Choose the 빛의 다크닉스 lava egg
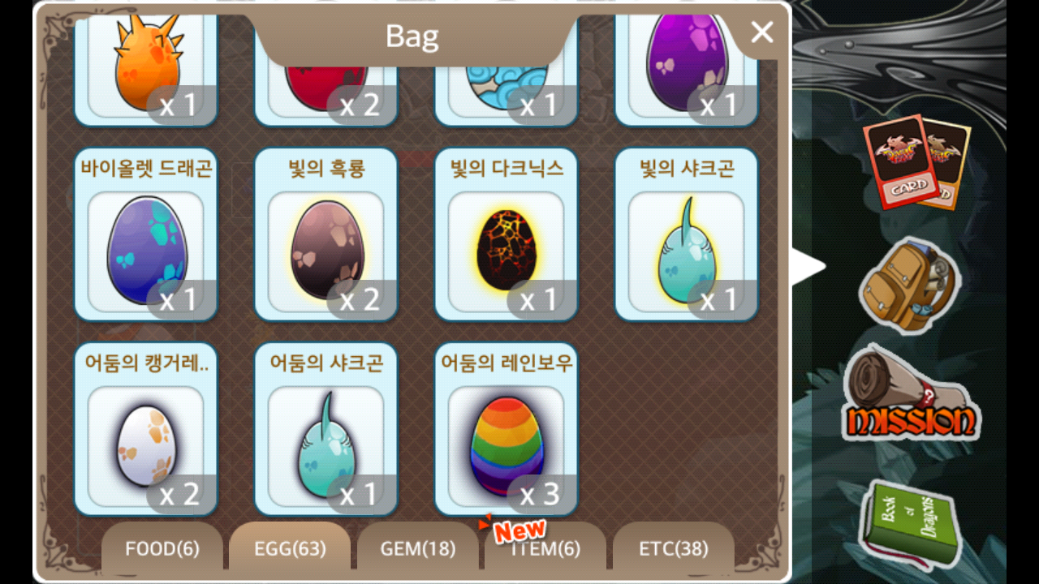This screenshot has height=584, width=1039. [507, 234]
